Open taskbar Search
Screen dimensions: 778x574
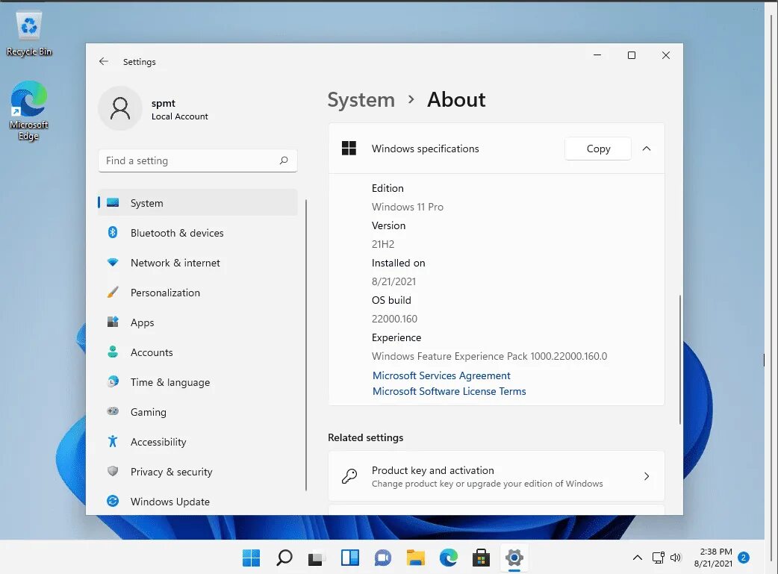(x=284, y=558)
